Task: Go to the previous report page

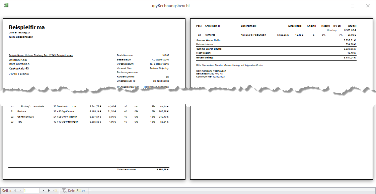Action: pos(20,191)
